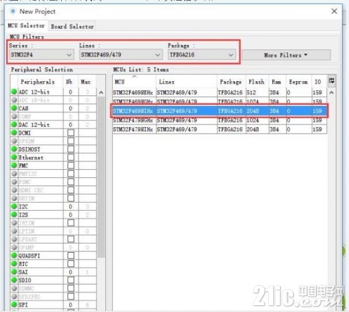
Task: Click the Peripherals column header
Action: tap(37, 82)
